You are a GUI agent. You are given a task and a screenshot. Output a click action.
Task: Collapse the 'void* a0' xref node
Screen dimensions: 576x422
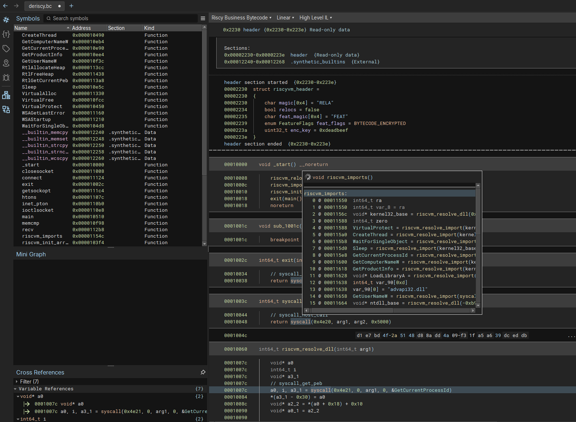coord(18,397)
